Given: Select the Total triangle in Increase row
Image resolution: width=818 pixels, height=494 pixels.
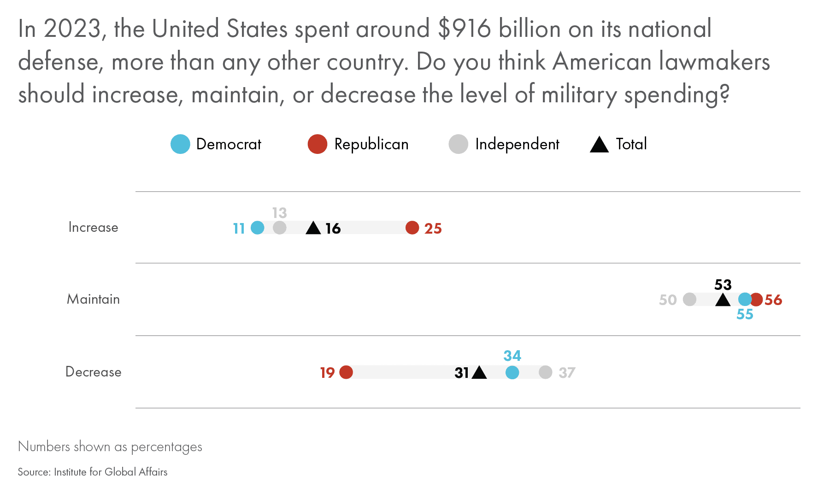Looking at the screenshot, I should point(313,229).
